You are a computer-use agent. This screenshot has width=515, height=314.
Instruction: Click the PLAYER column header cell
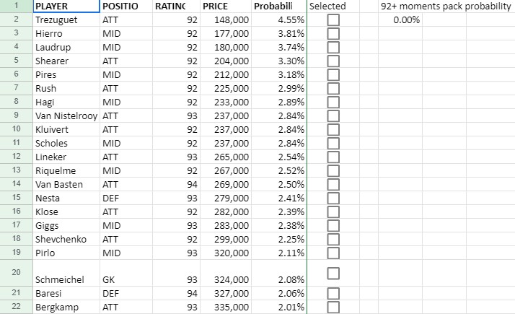[x=65, y=6]
